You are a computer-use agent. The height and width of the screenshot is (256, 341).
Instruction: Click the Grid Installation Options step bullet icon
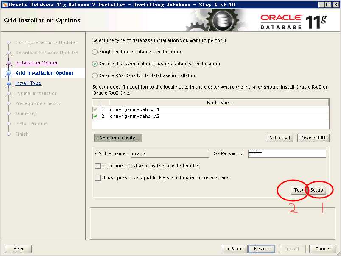tap(9, 73)
